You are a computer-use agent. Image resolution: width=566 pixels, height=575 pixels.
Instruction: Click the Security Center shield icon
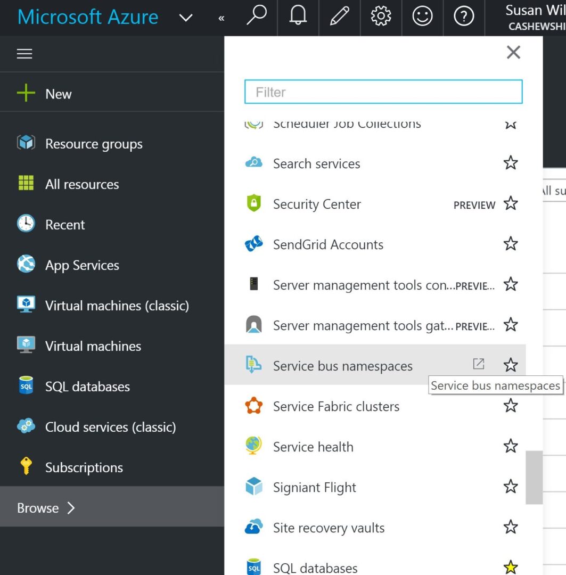253,204
